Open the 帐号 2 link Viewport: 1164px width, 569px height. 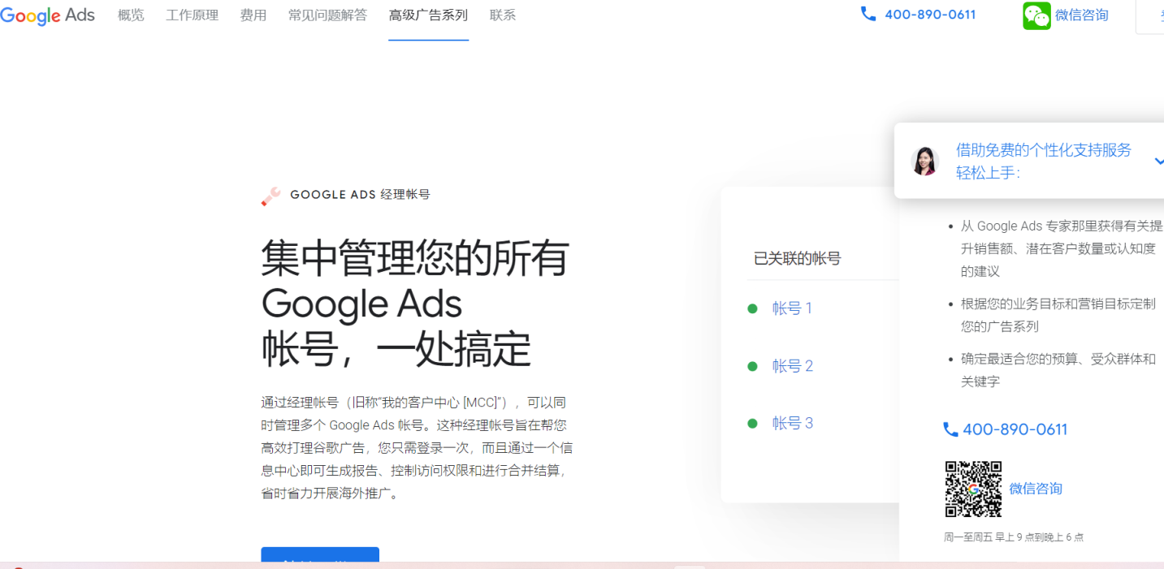click(x=792, y=365)
